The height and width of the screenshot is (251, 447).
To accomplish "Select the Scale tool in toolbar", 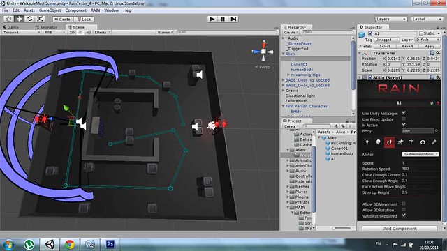I will (x=40, y=19).
